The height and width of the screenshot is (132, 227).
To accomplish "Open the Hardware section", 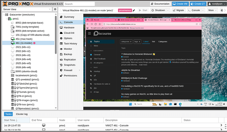I will (69, 27).
